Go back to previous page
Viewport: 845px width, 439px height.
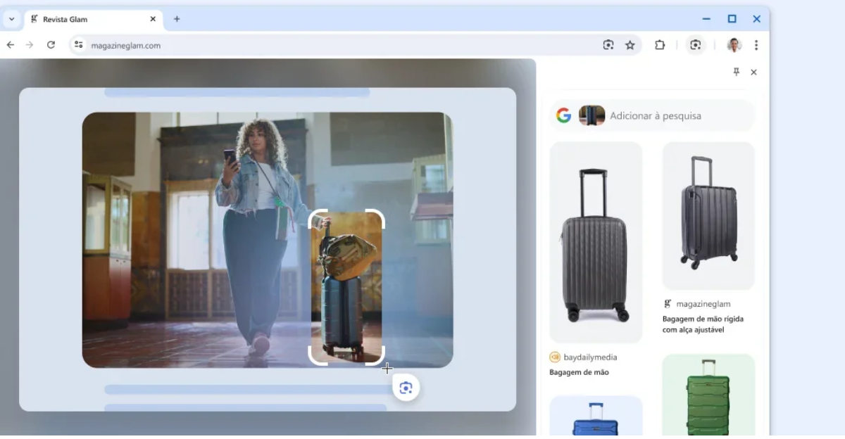(11, 45)
